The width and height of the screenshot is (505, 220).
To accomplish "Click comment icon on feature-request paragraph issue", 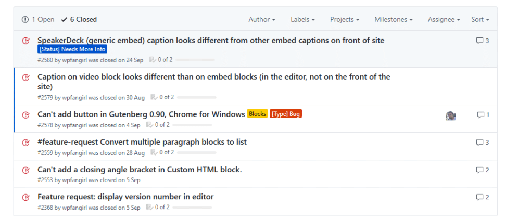I will 480,143.
